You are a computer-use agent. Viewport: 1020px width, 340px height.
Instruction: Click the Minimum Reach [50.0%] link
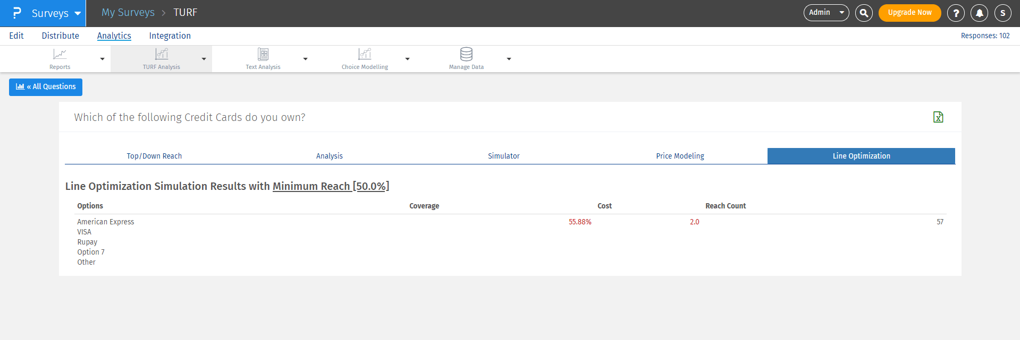click(331, 186)
